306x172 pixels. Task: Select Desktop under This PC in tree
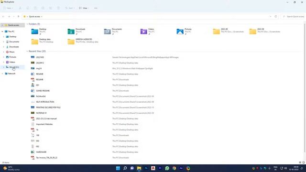(13, 37)
